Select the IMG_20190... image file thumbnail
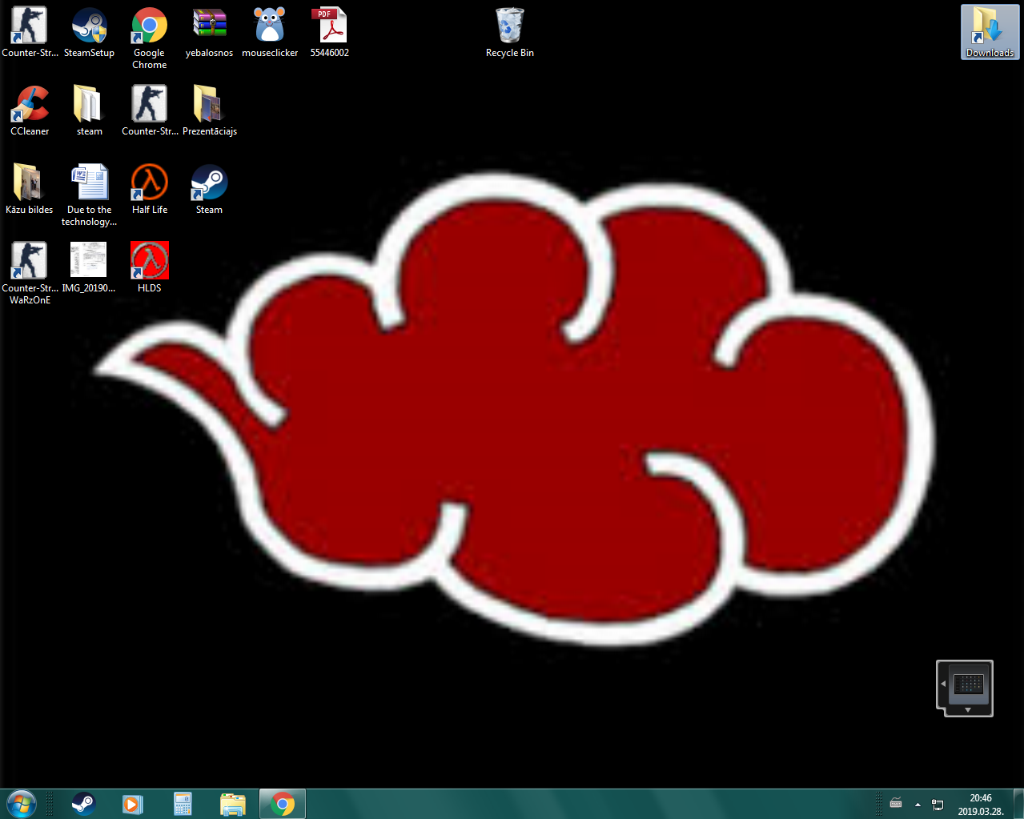The image size is (1024, 819). pyautogui.click(x=89, y=268)
